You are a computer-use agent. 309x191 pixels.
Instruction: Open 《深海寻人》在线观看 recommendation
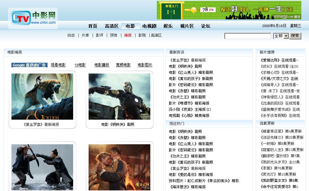pos(280,85)
